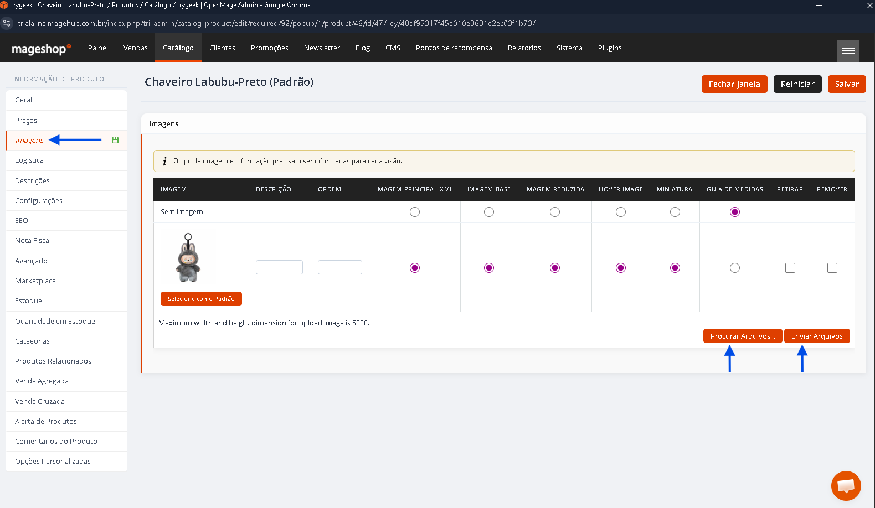This screenshot has width=875, height=508.
Task: Switch to the Imagens tab
Action: click(x=66, y=140)
